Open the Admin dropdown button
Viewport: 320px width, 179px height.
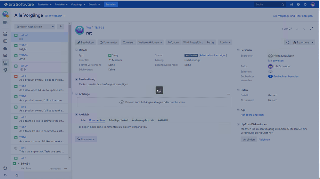tap(225, 43)
